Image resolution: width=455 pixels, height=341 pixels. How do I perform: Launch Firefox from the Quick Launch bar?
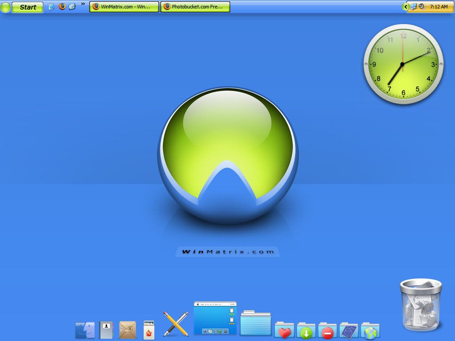pos(62,6)
